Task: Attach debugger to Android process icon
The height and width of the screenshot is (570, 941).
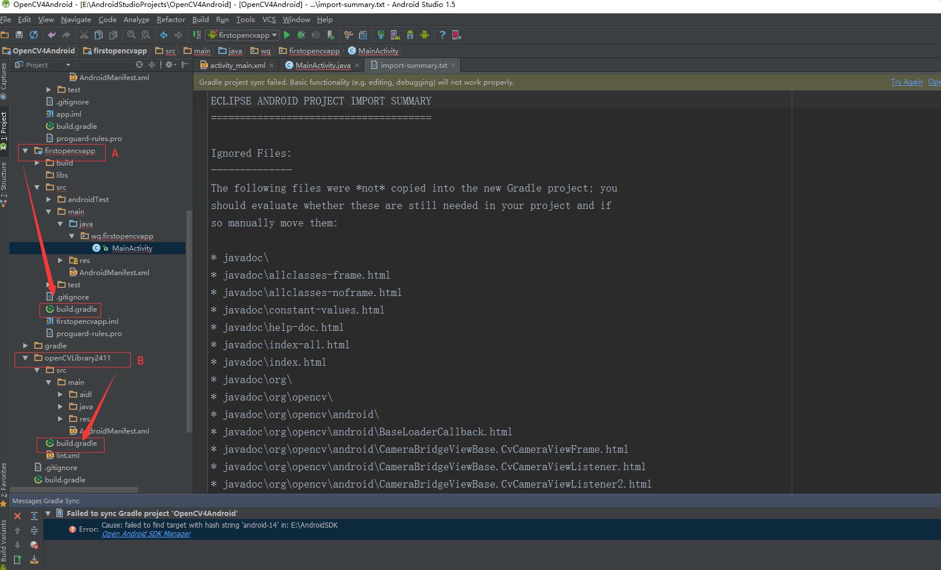Action: click(331, 35)
